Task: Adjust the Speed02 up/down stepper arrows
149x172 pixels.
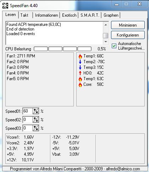Action: [x=36, y=120]
